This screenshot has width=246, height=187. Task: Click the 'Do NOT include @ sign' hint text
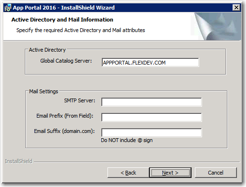click(x=127, y=140)
